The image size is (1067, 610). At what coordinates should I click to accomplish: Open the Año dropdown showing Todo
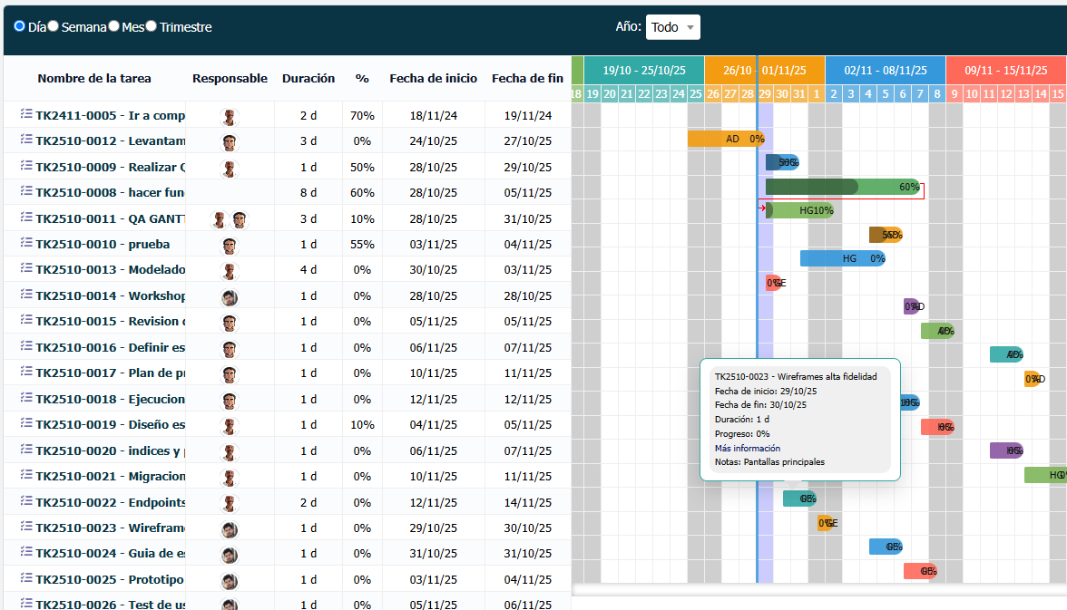coord(672,27)
